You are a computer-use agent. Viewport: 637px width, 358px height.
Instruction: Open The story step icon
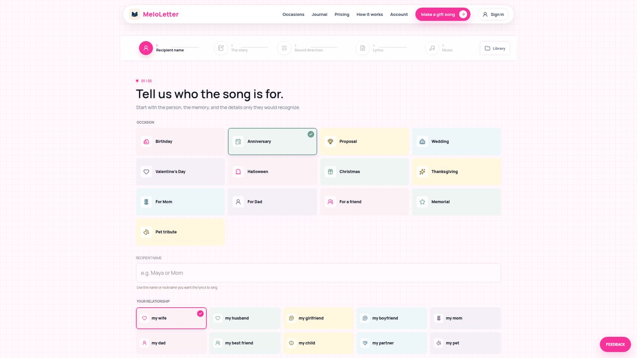221,48
